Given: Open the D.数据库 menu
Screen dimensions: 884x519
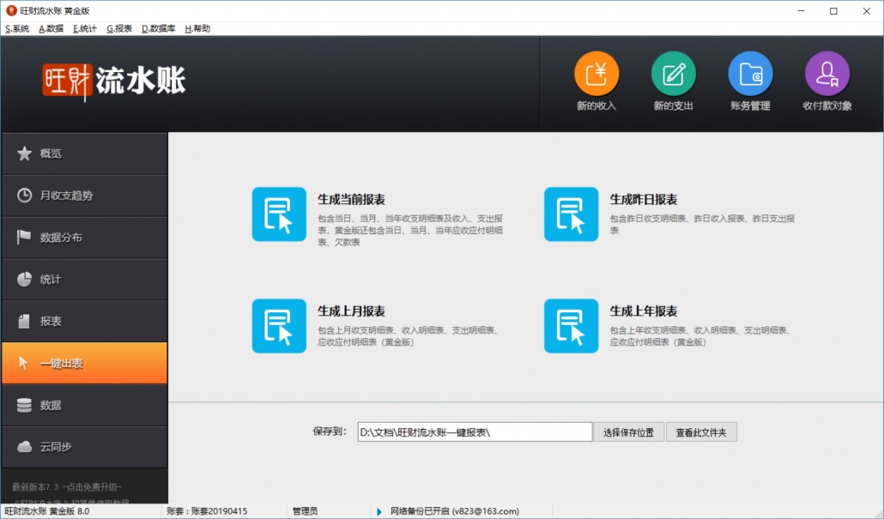Looking at the screenshot, I should click(158, 28).
